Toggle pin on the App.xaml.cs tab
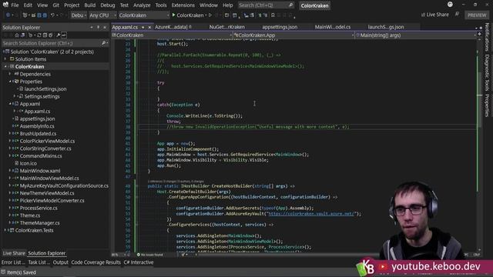The width and height of the screenshot is (493, 277). (143, 28)
